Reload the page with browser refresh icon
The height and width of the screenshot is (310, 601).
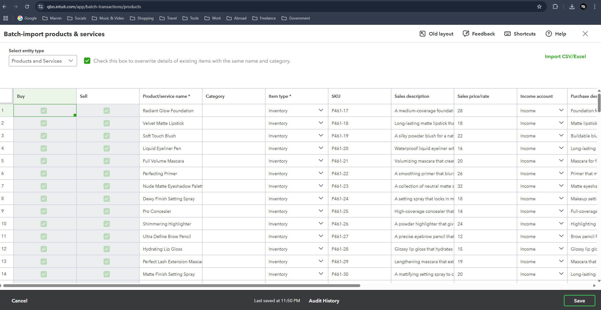[x=27, y=7]
